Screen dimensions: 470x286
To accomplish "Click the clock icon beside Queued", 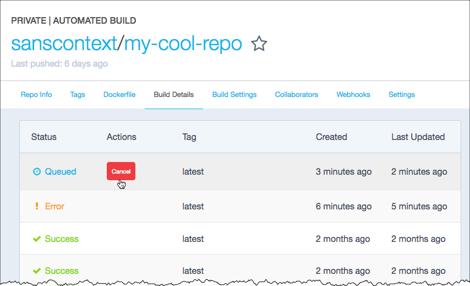I will (37, 172).
